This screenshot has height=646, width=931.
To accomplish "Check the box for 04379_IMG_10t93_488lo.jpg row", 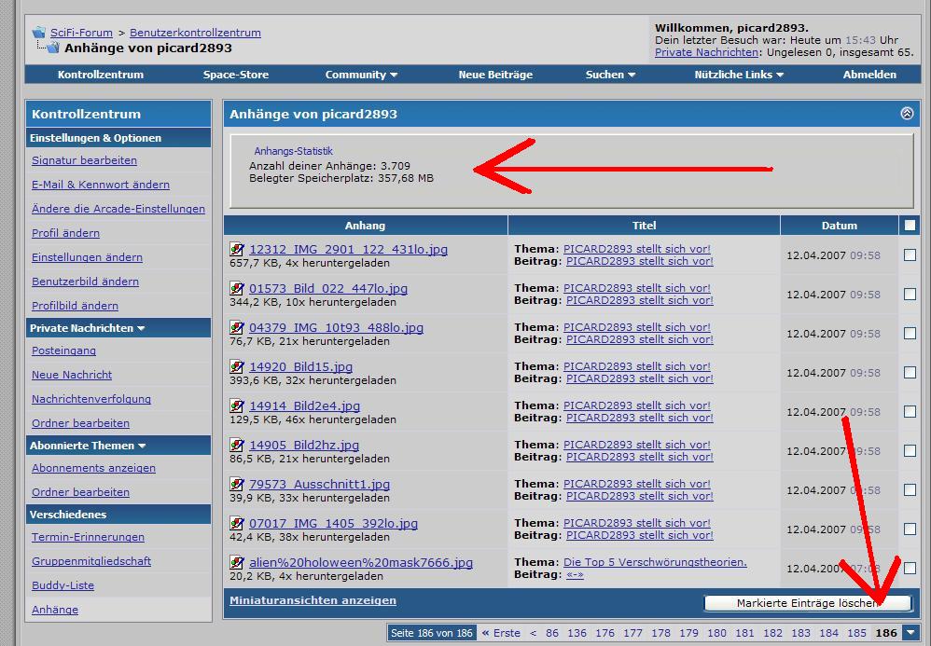I will point(910,334).
